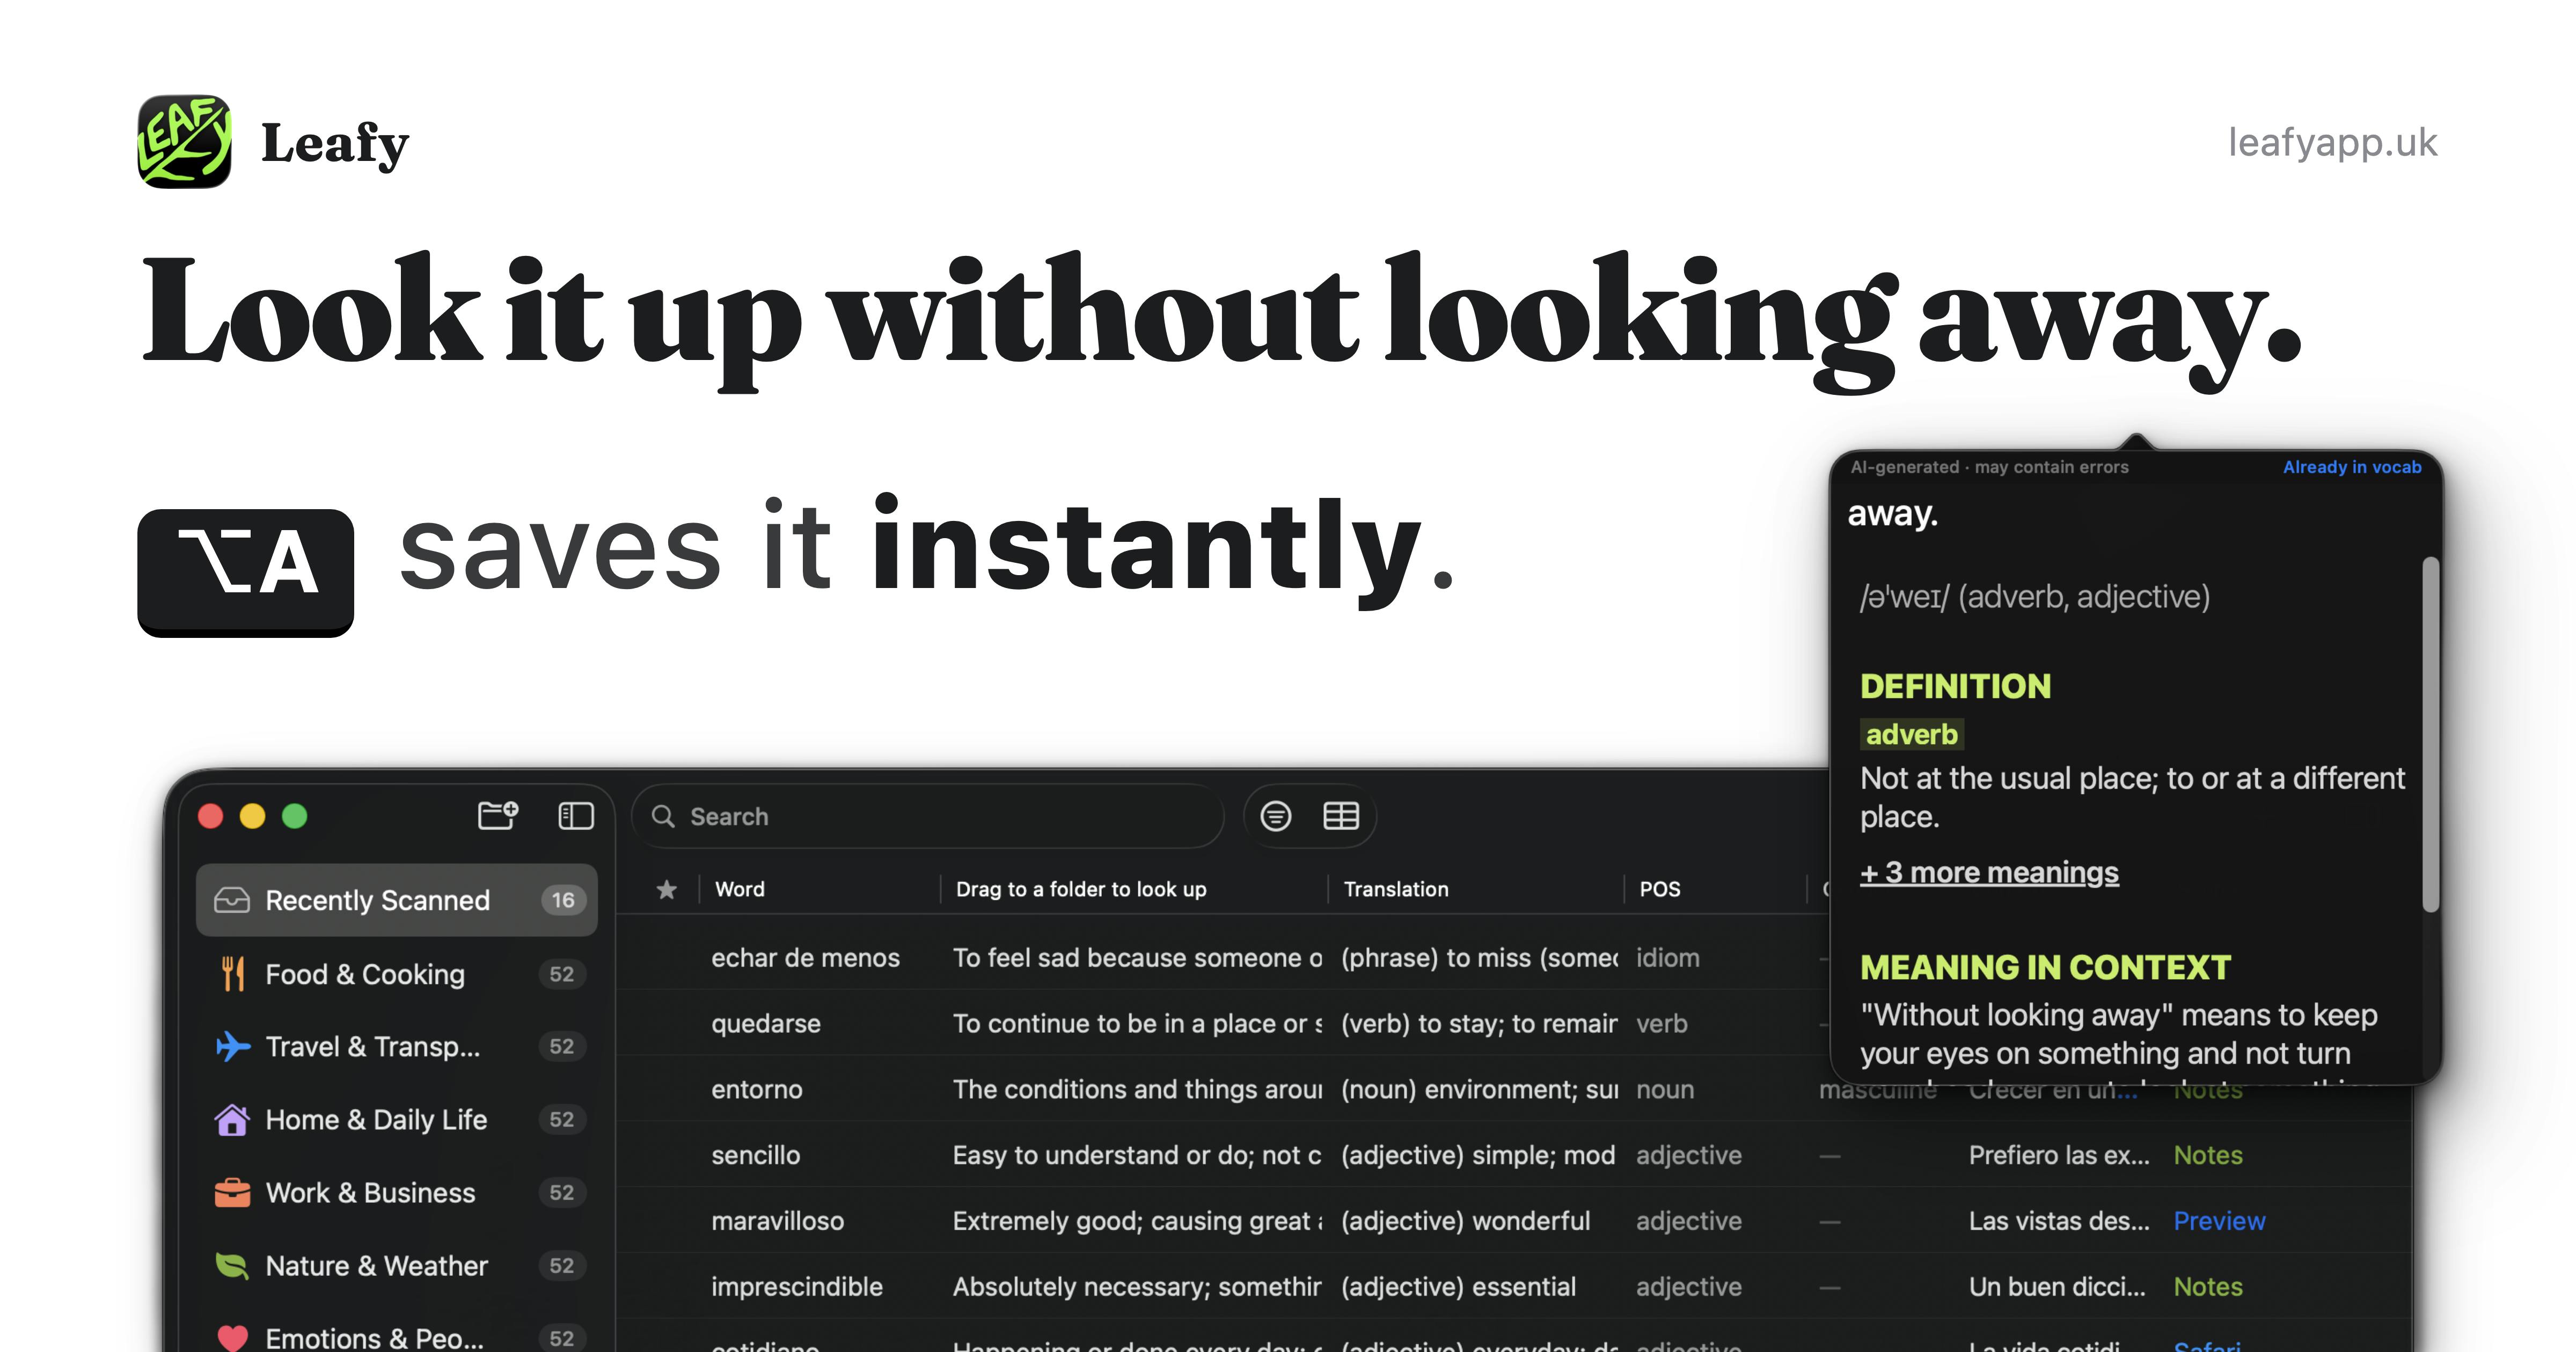Open the filter icon beside search
Image resolution: width=2576 pixels, height=1352 pixels.
point(1275,816)
